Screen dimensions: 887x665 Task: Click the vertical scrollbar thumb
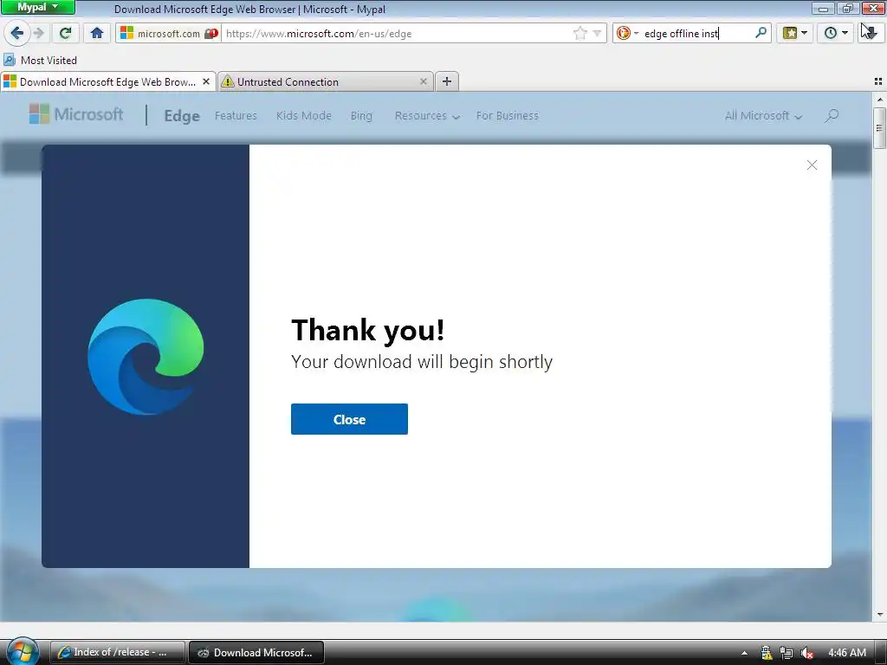pyautogui.click(x=879, y=128)
